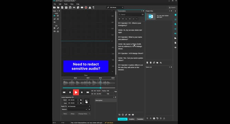Open the File menu
This screenshot has height=124, width=230.
55,4
